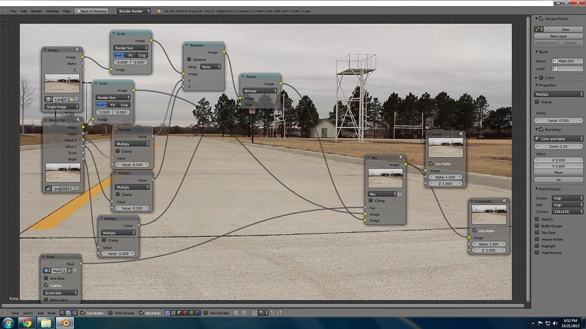
Task: Enable the Two Pass checkbox
Action: pyautogui.click(x=537, y=233)
